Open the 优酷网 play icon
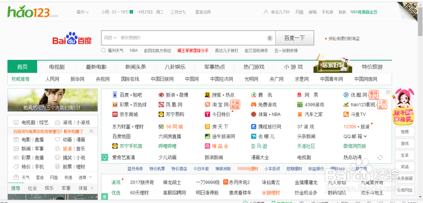The height and width of the screenshot is (203, 423). point(346,95)
